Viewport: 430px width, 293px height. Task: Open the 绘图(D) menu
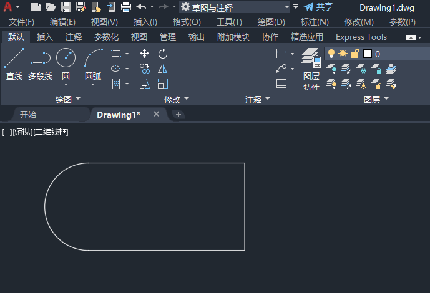271,22
